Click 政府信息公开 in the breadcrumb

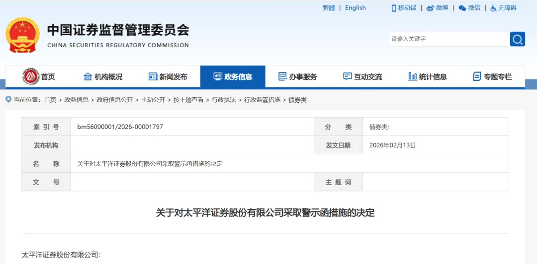[115, 100]
